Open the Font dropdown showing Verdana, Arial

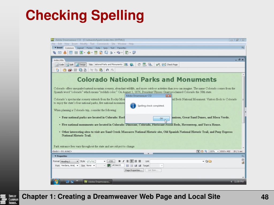click(70, 165)
